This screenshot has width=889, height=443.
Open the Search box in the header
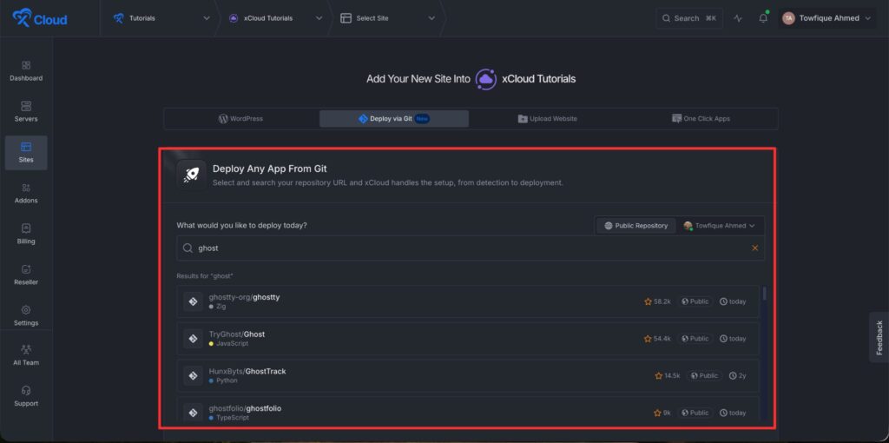[689, 18]
